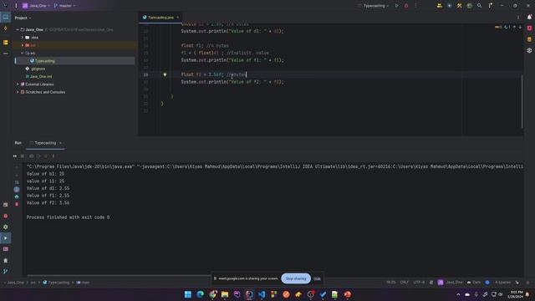Open the Git tool window icon
The height and width of the screenshot is (301, 535).
[x=6, y=271]
